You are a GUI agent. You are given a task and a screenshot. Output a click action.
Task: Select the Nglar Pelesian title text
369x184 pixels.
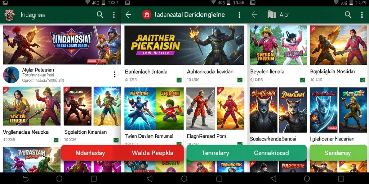[x=38, y=70]
